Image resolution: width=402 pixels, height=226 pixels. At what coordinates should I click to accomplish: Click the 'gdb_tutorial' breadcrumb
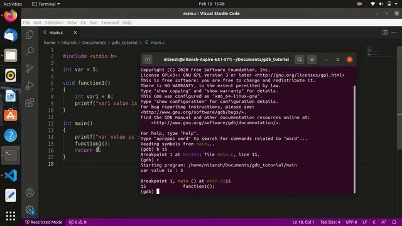[x=124, y=43]
